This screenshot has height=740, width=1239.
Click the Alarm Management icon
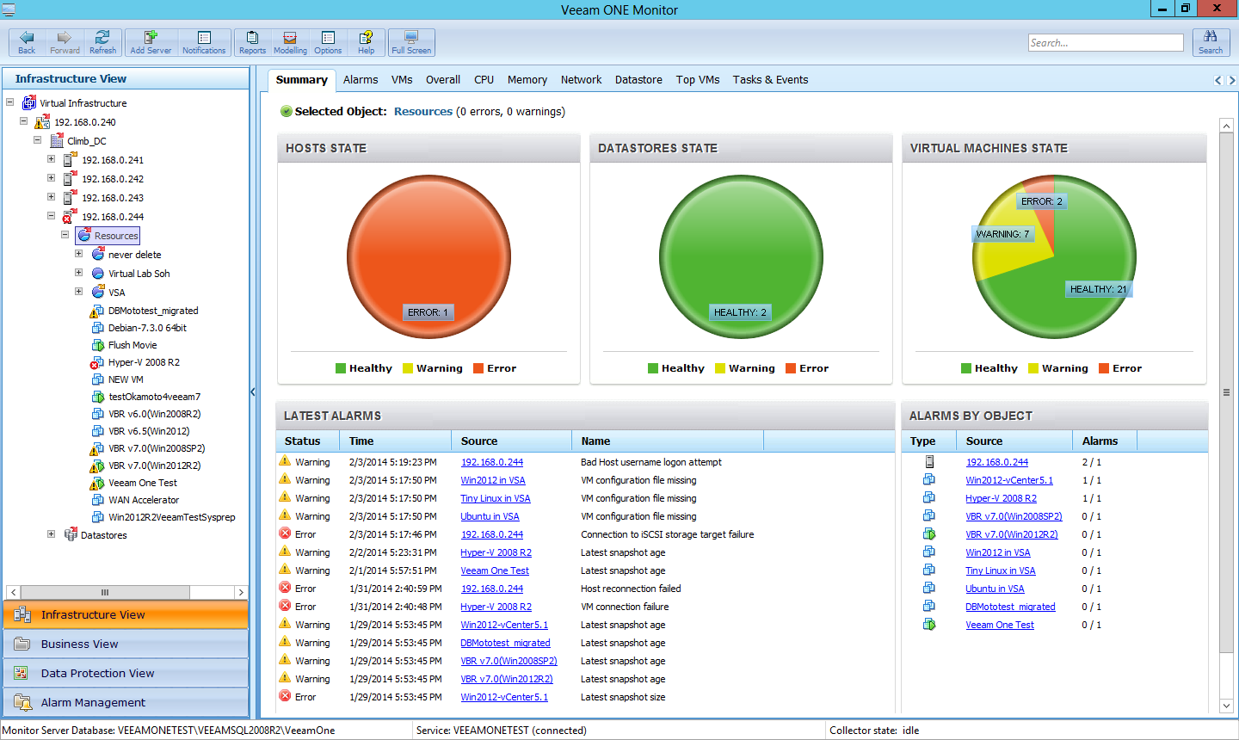(x=22, y=702)
